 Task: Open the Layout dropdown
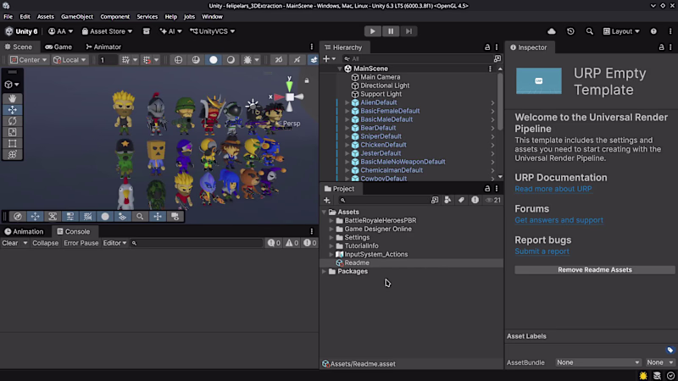(621, 31)
